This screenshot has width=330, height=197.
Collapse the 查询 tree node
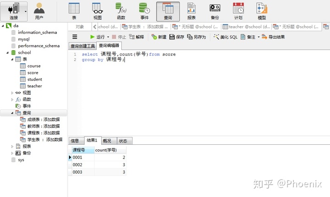pyautogui.click(x=12, y=113)
